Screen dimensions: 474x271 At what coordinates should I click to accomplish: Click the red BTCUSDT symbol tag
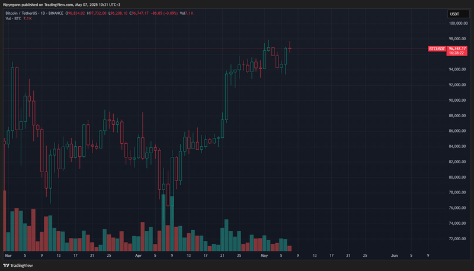[x=437, y=49]
